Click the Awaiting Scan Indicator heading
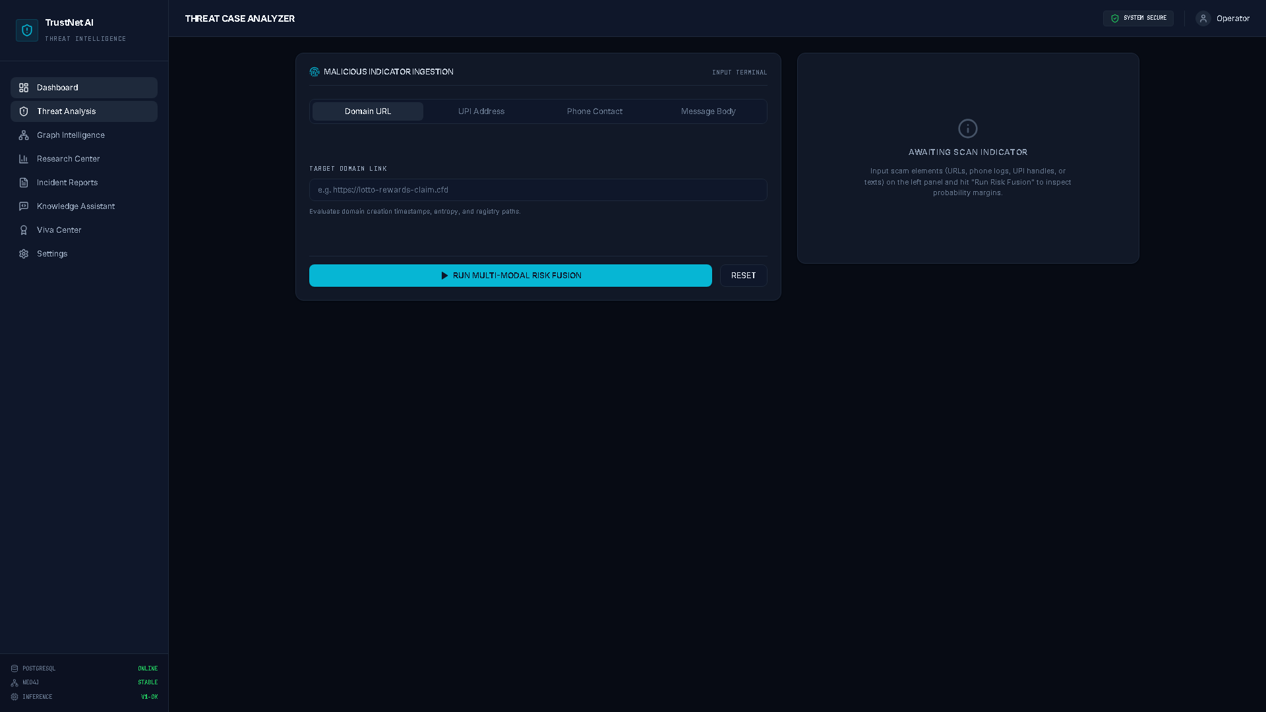The width and height of the screenshot is (1266, 712). (968, 152)
